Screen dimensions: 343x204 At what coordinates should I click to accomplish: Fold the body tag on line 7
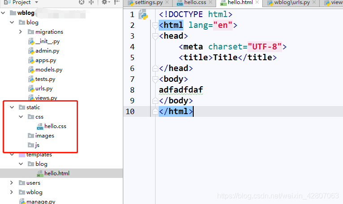tap(155, 80)
